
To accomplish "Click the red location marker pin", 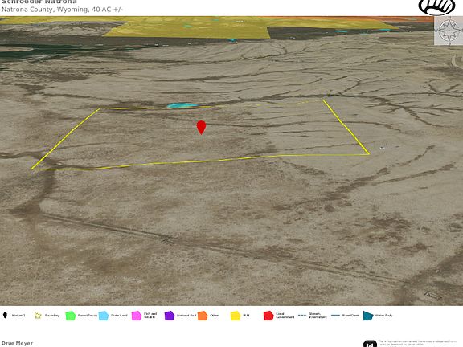I will pos(201,128).
